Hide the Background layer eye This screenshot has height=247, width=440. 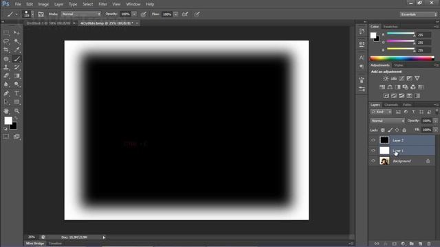click(373, 161)
